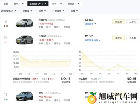The width and height of the screenshot is (140, 105).
Task: Click the 深蓝S05 price 11.29-14.59万
Action: [46, 24]
